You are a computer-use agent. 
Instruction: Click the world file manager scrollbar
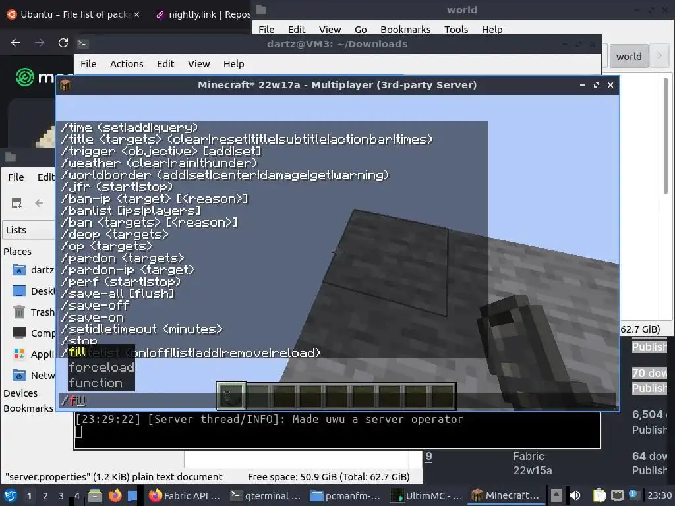pos(666,136)
